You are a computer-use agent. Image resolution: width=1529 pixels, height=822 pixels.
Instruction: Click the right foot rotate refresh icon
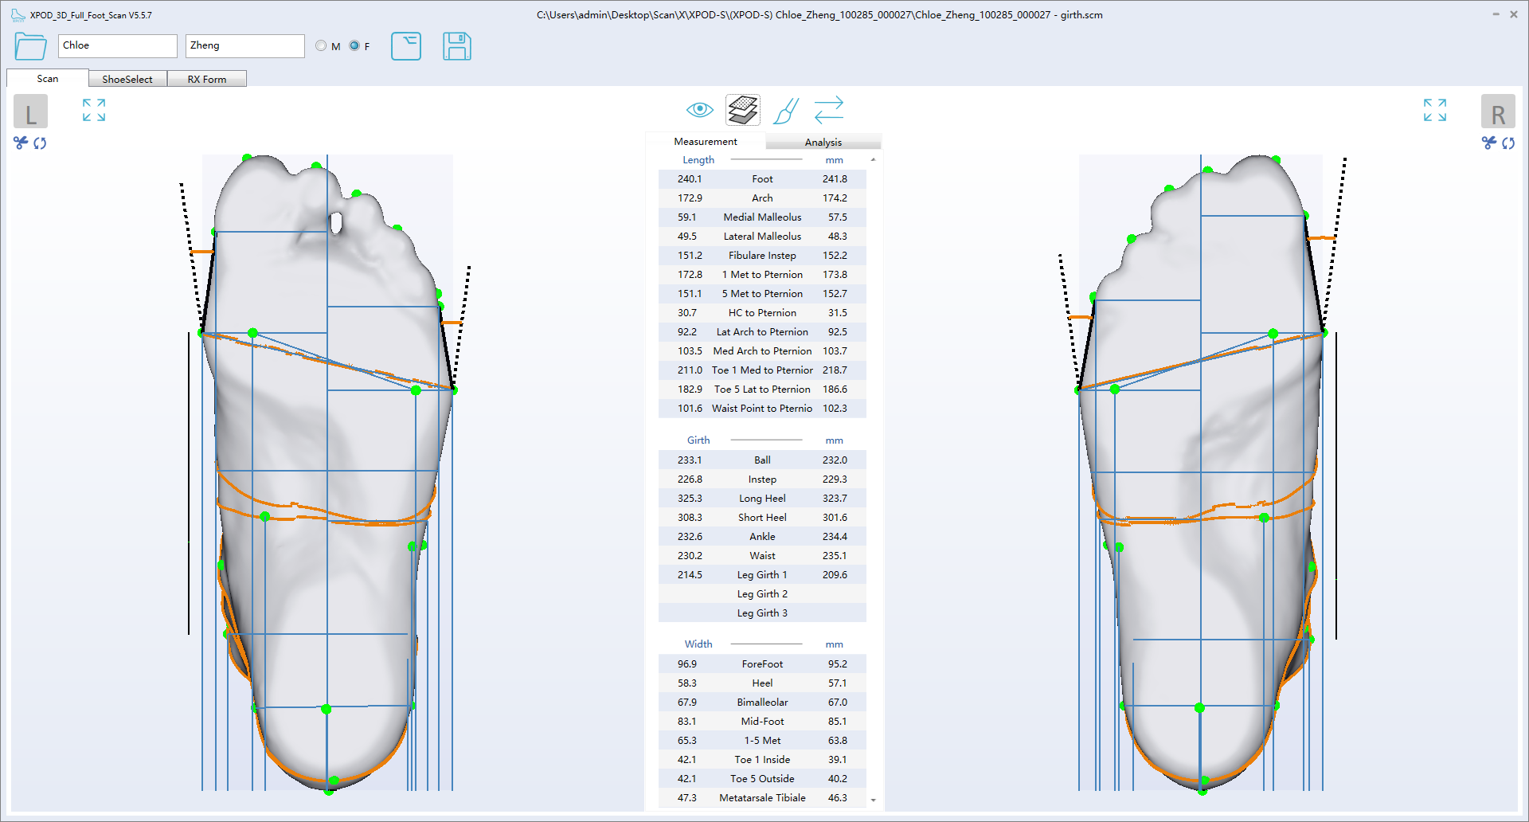1508,143
